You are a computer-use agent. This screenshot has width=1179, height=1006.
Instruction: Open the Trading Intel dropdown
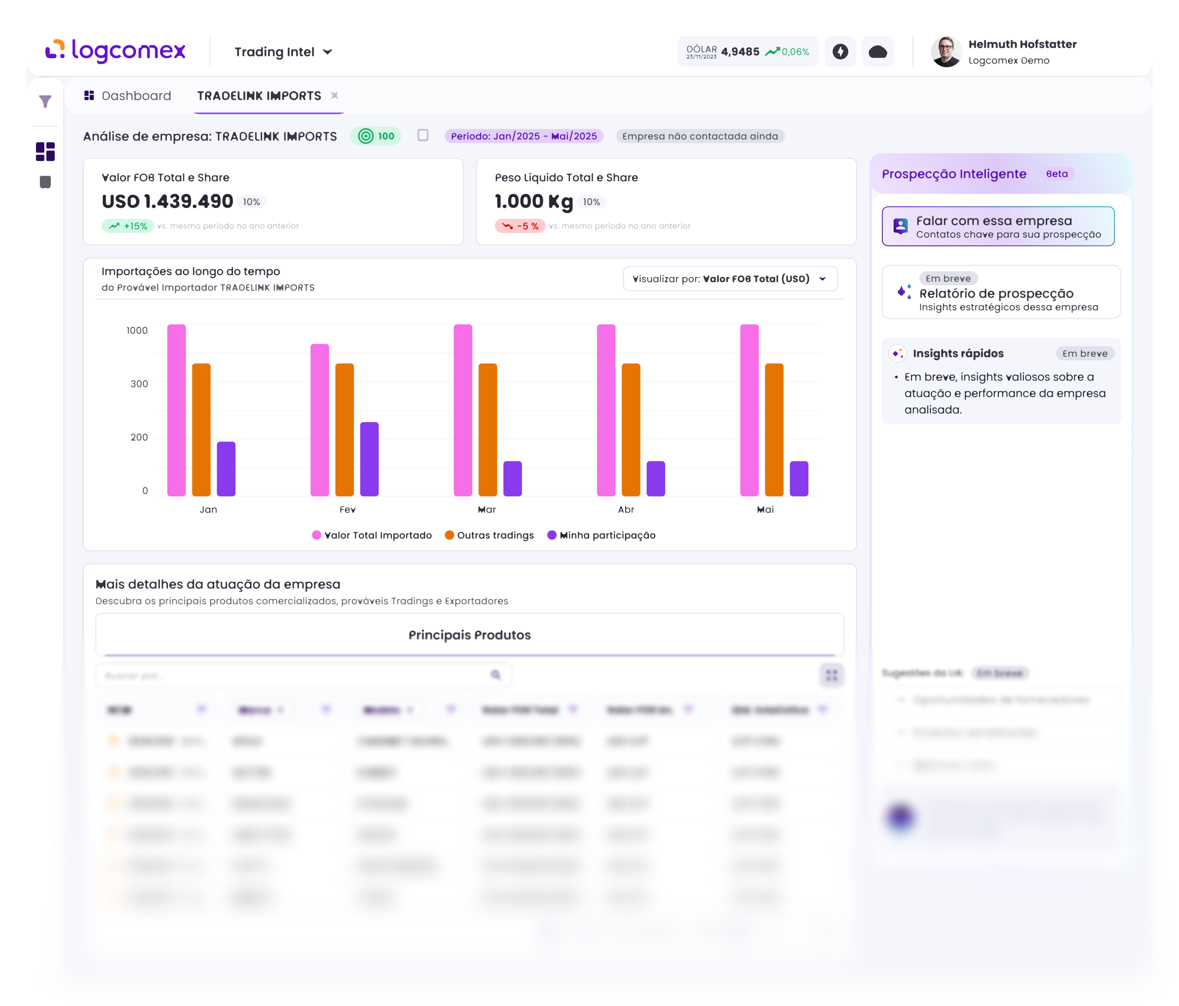283,52
